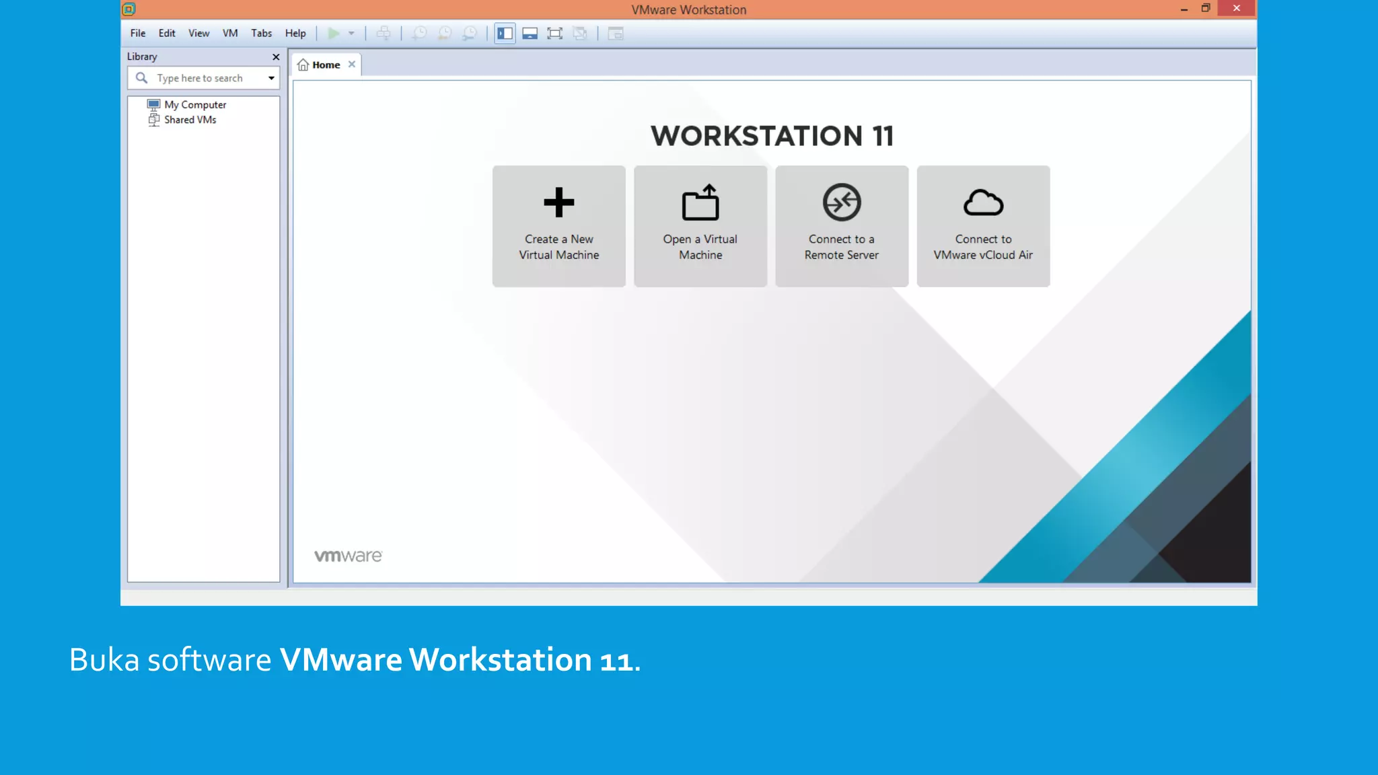Click the Revert to Snapshot icon
Image resolution: width=1378 pixels, height=775 pixels.
445,34
